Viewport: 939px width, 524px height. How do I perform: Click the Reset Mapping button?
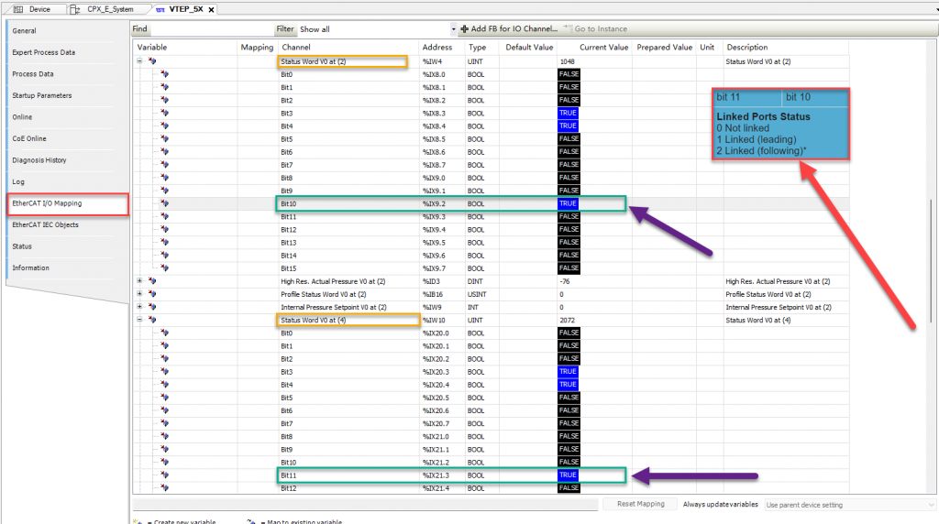click(x=640, y=504)
